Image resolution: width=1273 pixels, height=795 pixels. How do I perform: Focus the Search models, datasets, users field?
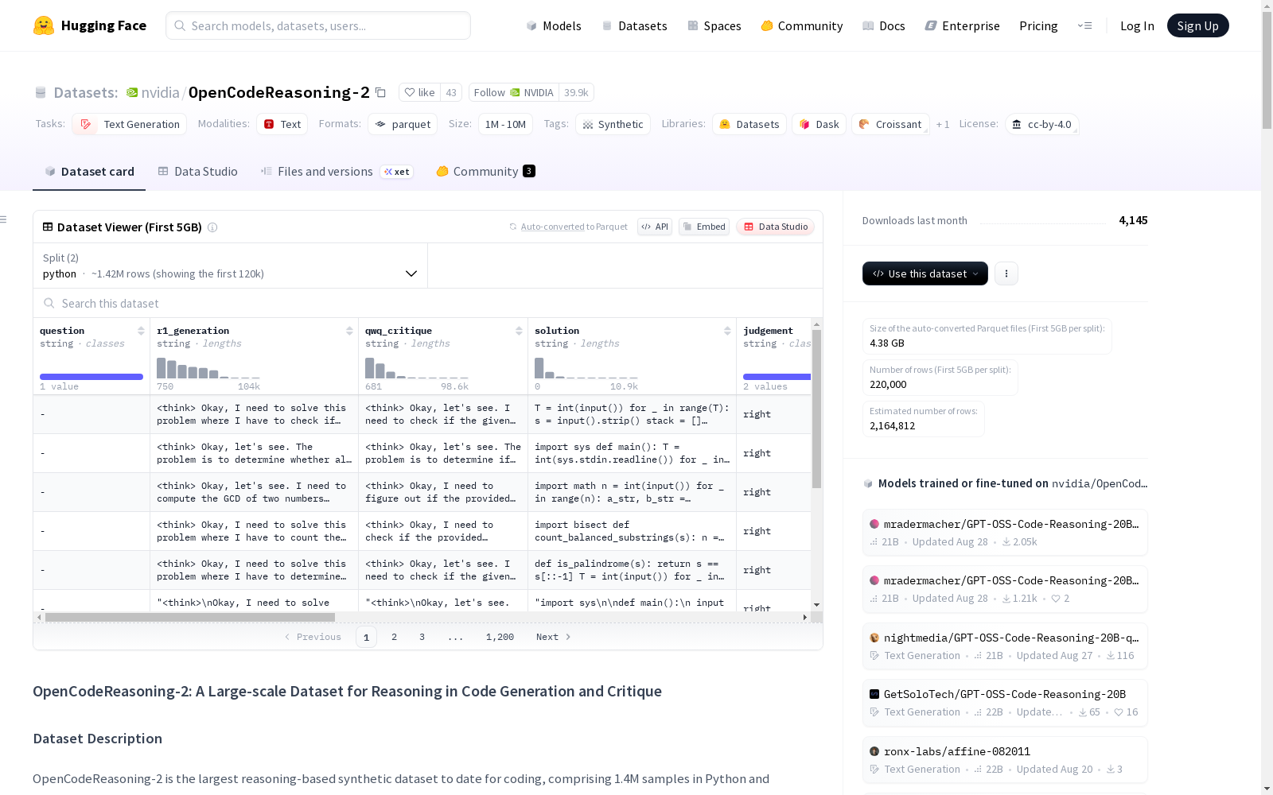click(318, 25)
